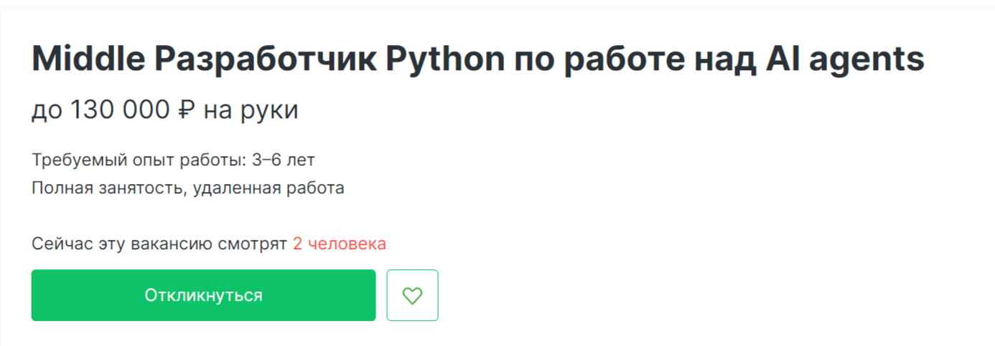995x346 pixels.
Task: Click the "удаленная работа" text
Action: coord(268,188)
